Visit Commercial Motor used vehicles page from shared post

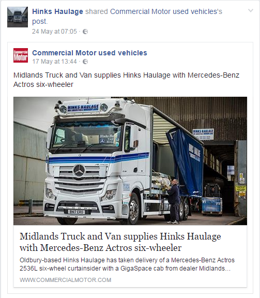point(89,53)
